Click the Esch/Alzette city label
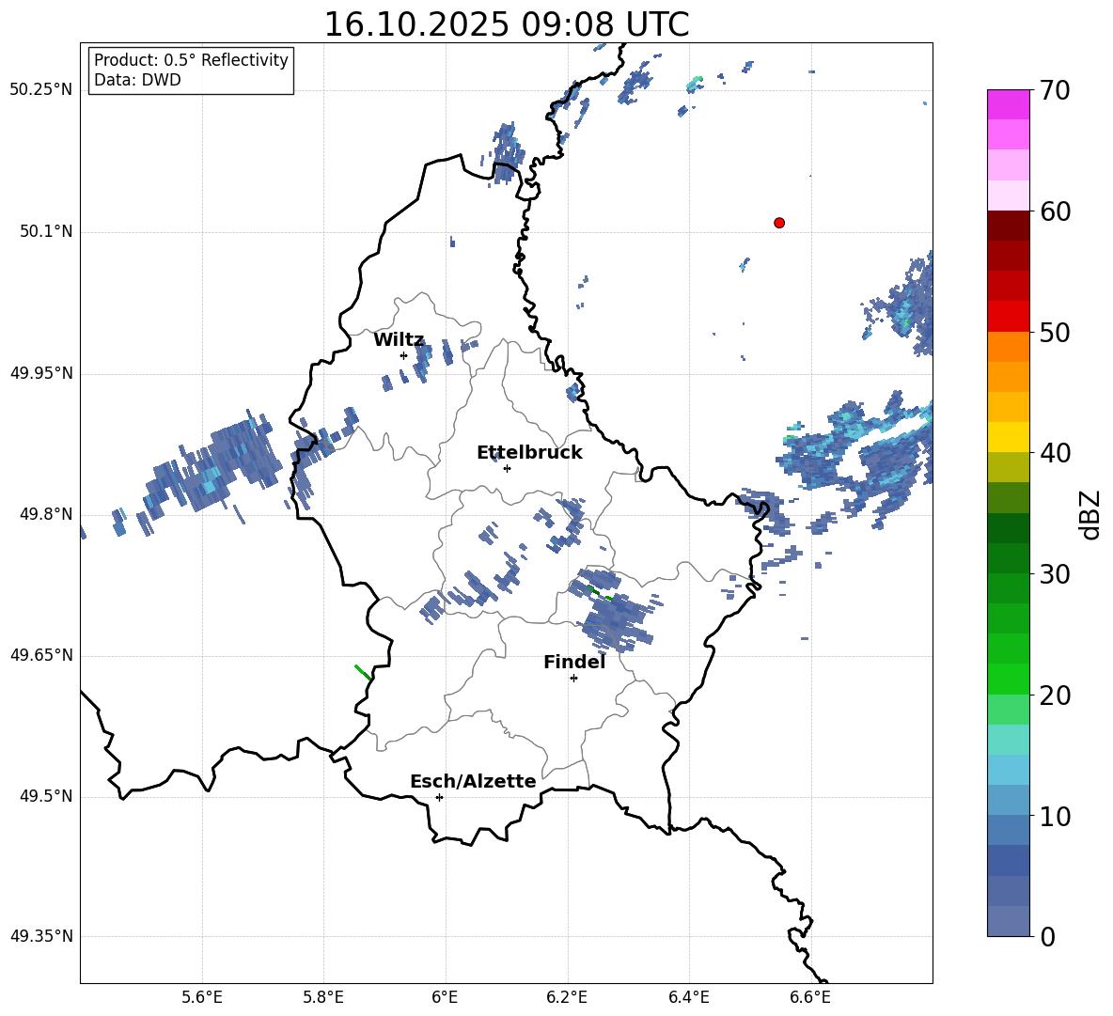Screen dimensions: 1113x1016 [473, 781]
